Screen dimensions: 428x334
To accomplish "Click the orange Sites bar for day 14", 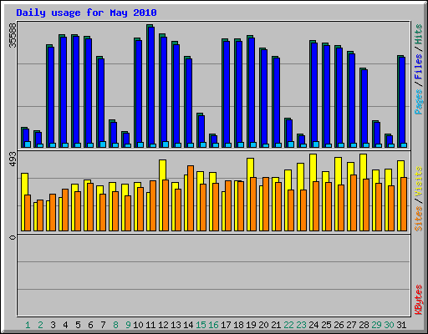I will [191, 198].
